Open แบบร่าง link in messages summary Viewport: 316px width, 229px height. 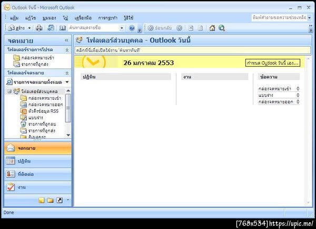click(265, 95)
